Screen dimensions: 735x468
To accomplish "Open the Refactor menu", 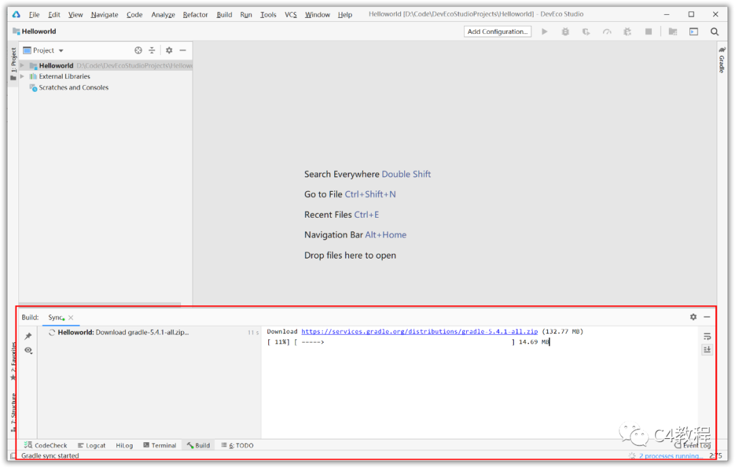I will [x=195, y=14].
